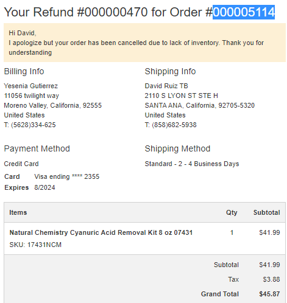The image size is (287, 303).
Task: Click the card expiry date 8/2024
Action: [44, 187]
